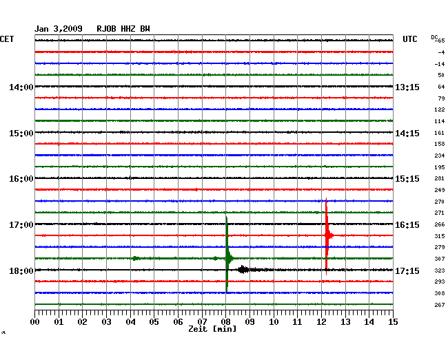Select DC offset value 50
Viewport: 448px width, 340px height.
tap(441, 75)
